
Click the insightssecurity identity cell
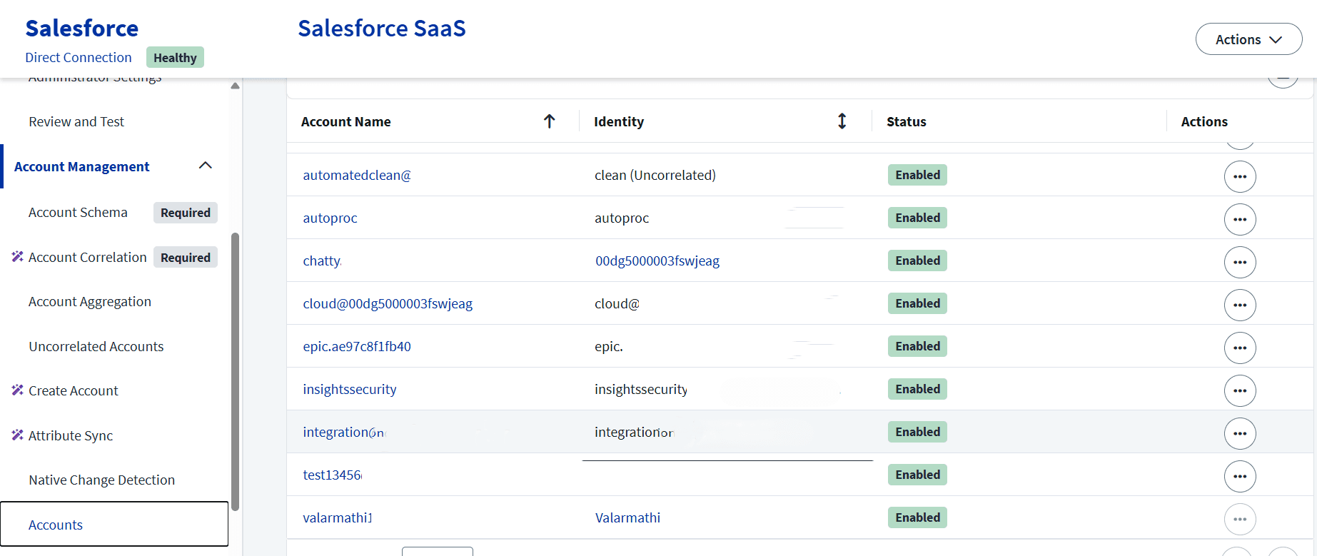click(641, 390)
